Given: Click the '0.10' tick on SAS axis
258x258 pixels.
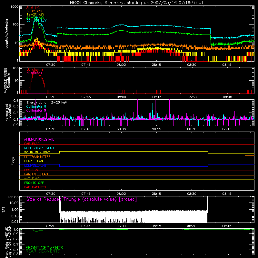Looking at the screenshot, I should (x=15, y=216).
